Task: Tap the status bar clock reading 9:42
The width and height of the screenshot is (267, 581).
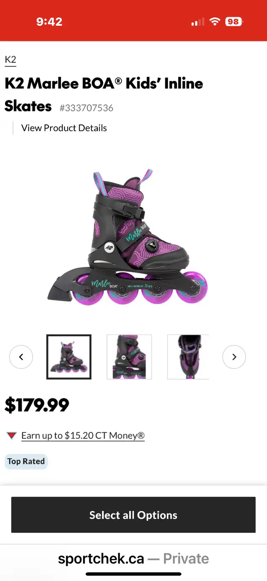Action: point(49,22)
